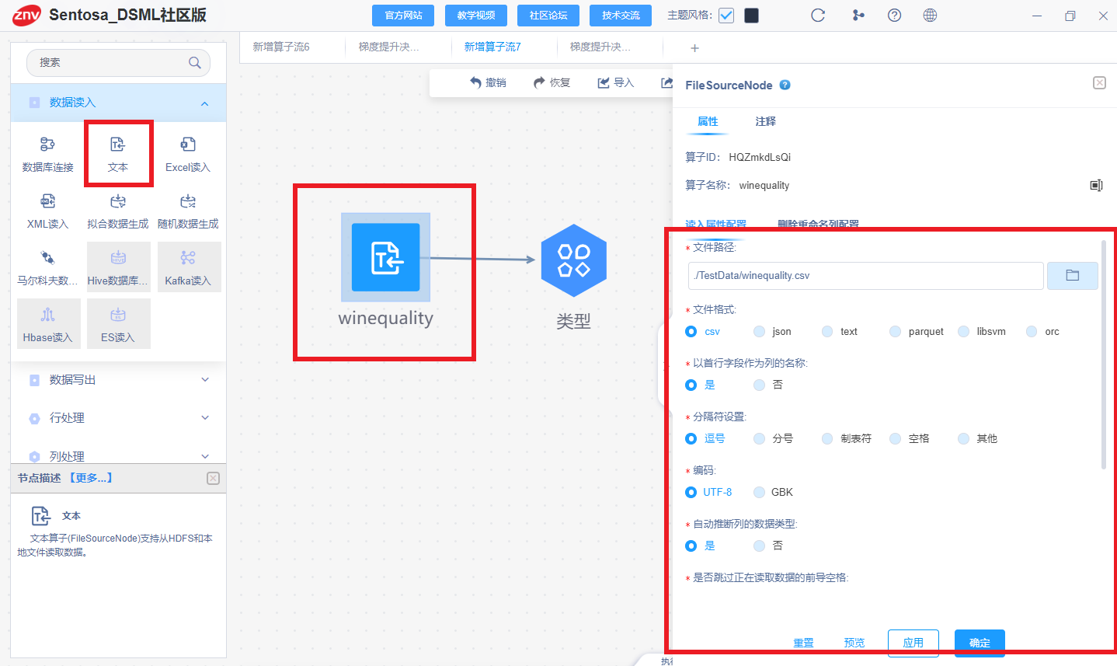
Task: Choose the XML读入 node icon
Action: [47, 201]
